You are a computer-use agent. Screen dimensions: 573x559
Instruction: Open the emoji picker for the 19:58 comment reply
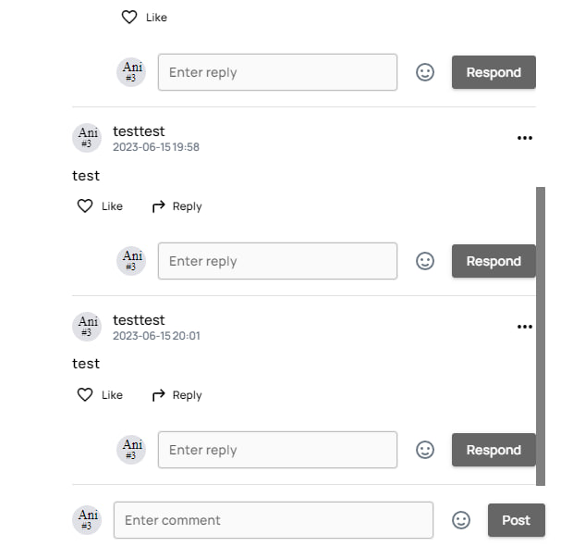[425, 261]
